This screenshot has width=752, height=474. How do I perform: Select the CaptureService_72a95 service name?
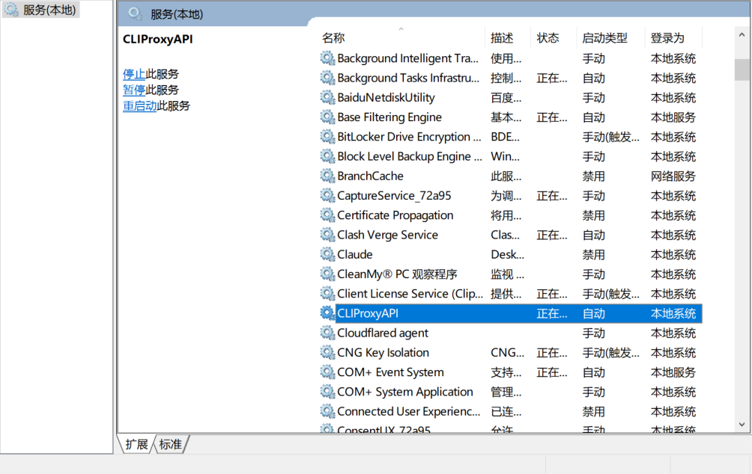point(394,196)
